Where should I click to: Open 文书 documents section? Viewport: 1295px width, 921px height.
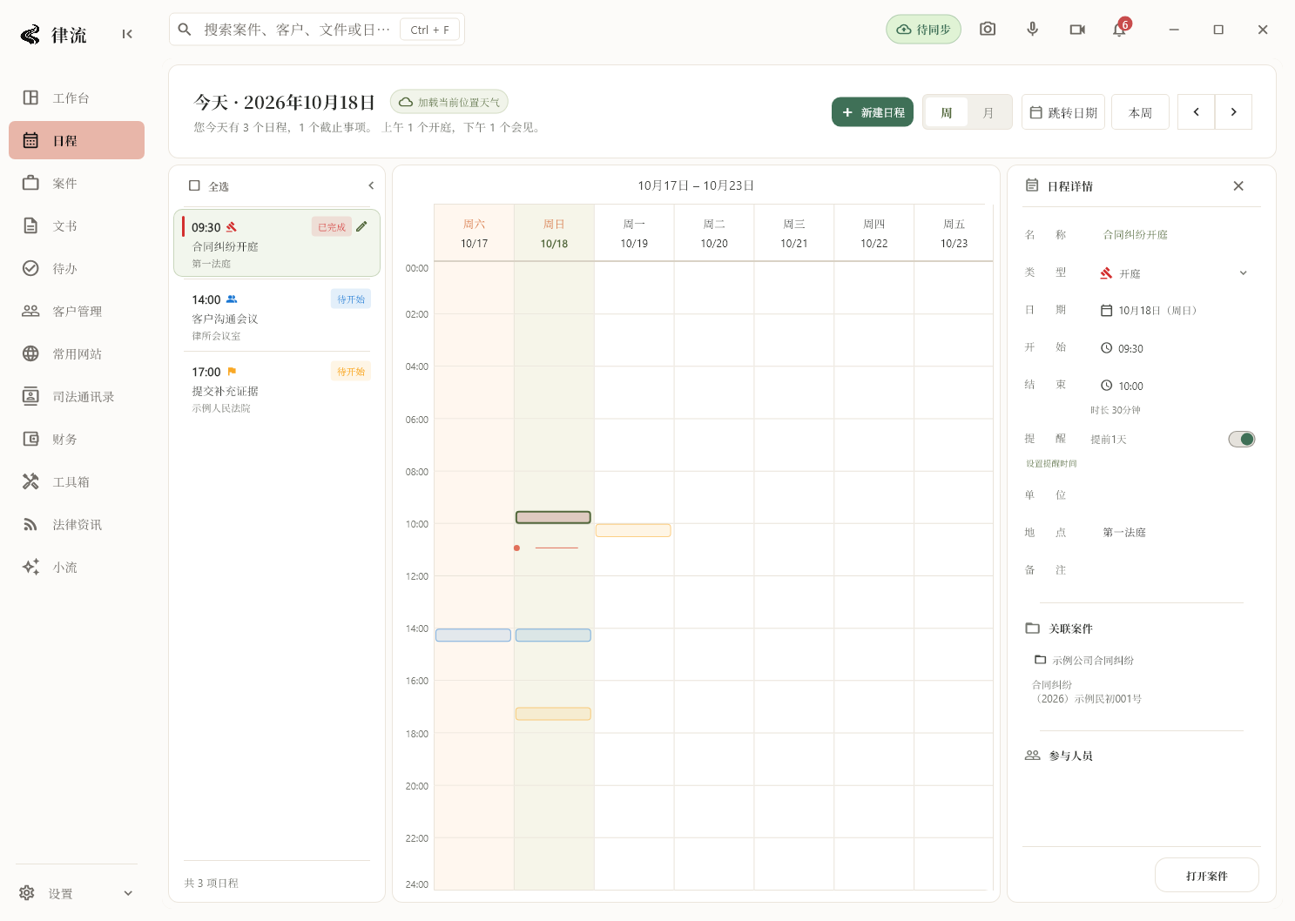click(x=77, y=225)
